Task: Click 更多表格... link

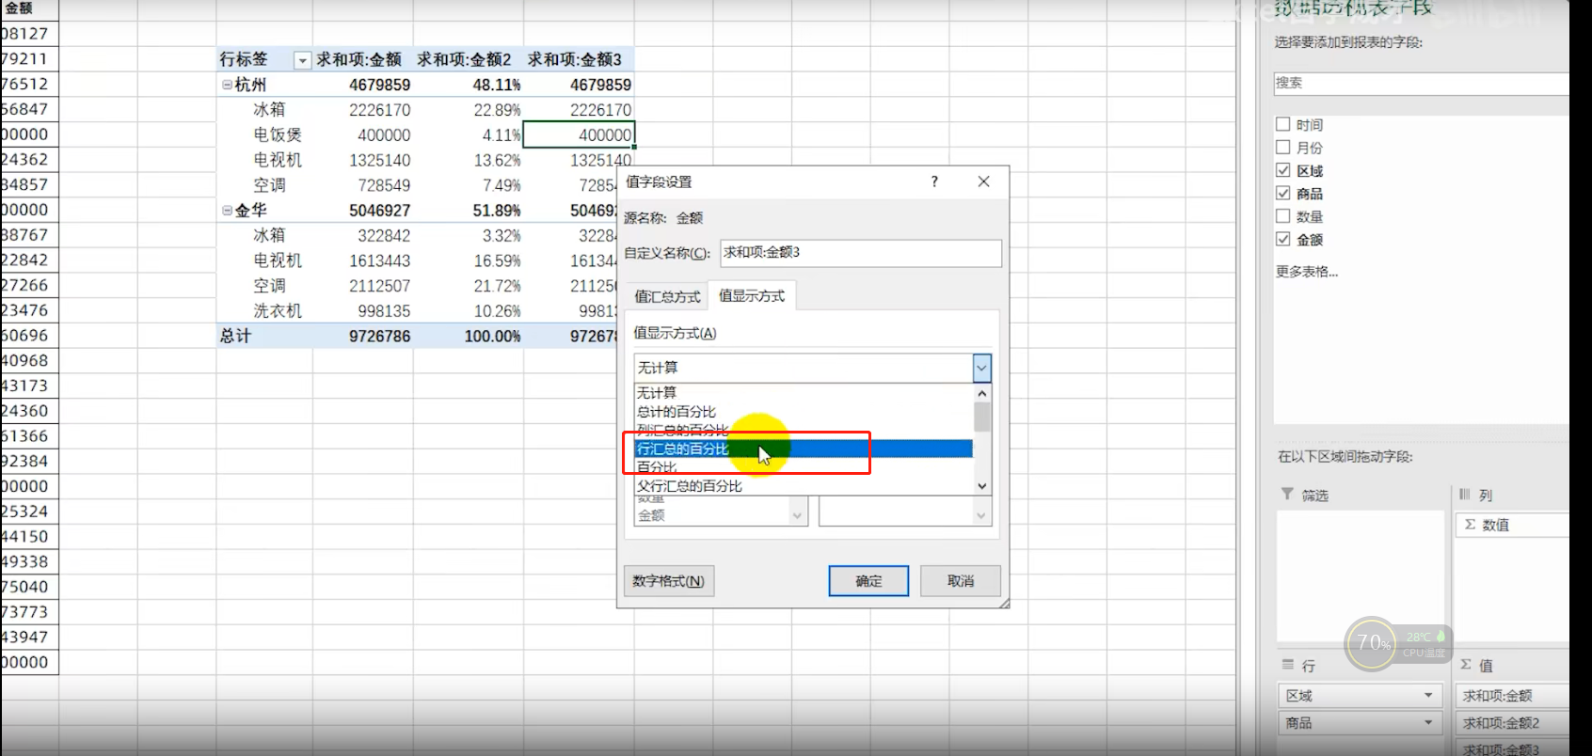Action: [x=1306, y=272]
